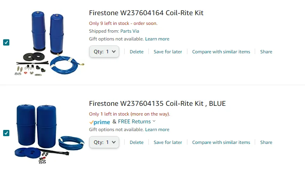The image size is (305, 170).
Task: Open Firestone W237604135 Coil-Rite Kit BLUE title
Action: coord(157,103)
